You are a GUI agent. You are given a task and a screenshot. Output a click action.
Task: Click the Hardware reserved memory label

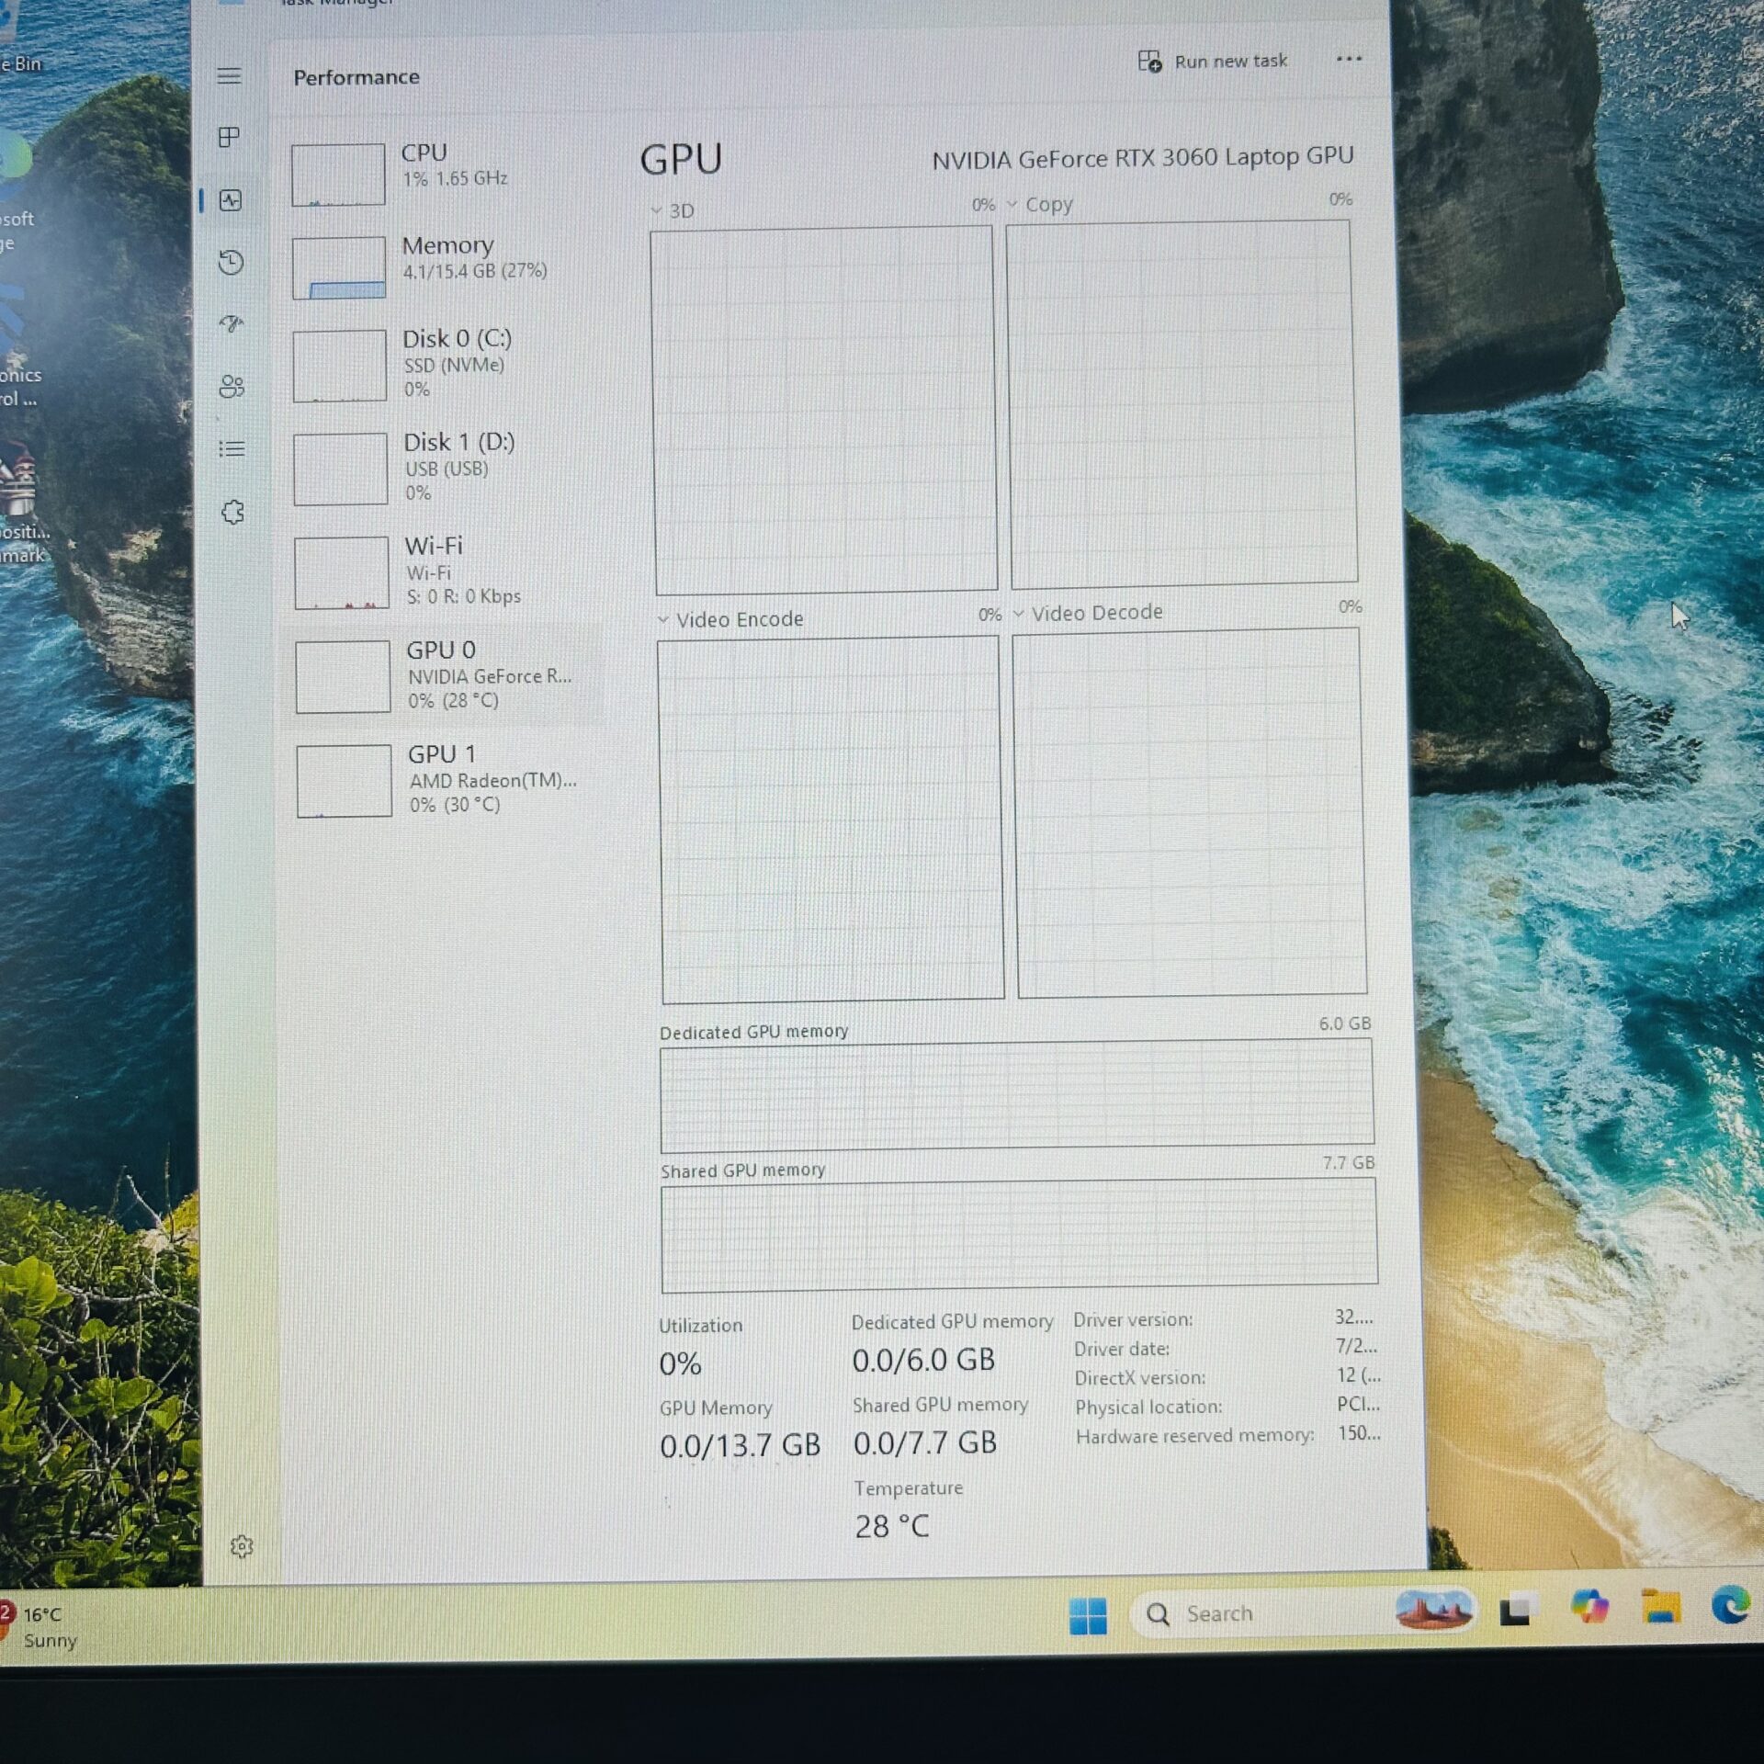point(1194,1435)
